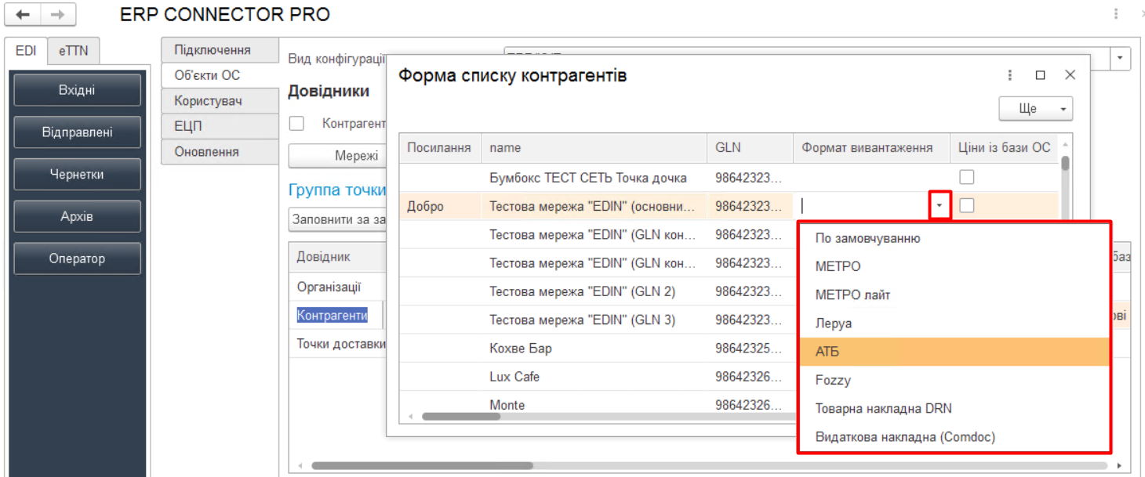Screen dimensions: 1145x477
Task: Select АТБ from the format list
Action: point(954,352)
